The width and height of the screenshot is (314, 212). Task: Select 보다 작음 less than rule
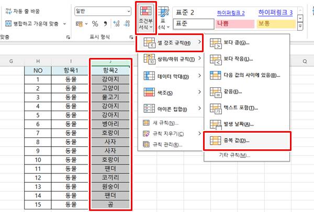pos(246,59)
